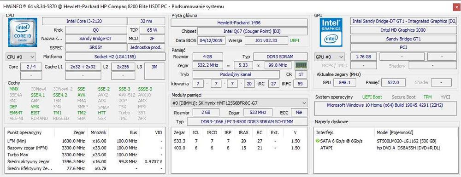Click the AVX feature flag
This screenshot has width=461, height=177.
pos(81,95)
